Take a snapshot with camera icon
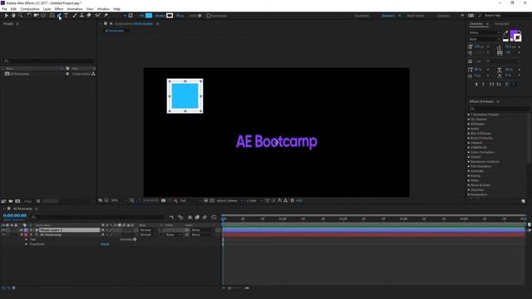The image size is (532, 299). coord(163,201)
